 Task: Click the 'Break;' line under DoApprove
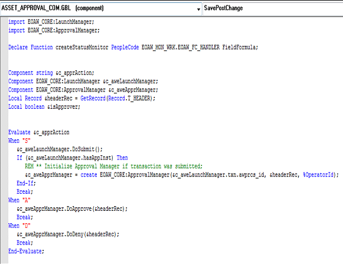click(25, 217)
